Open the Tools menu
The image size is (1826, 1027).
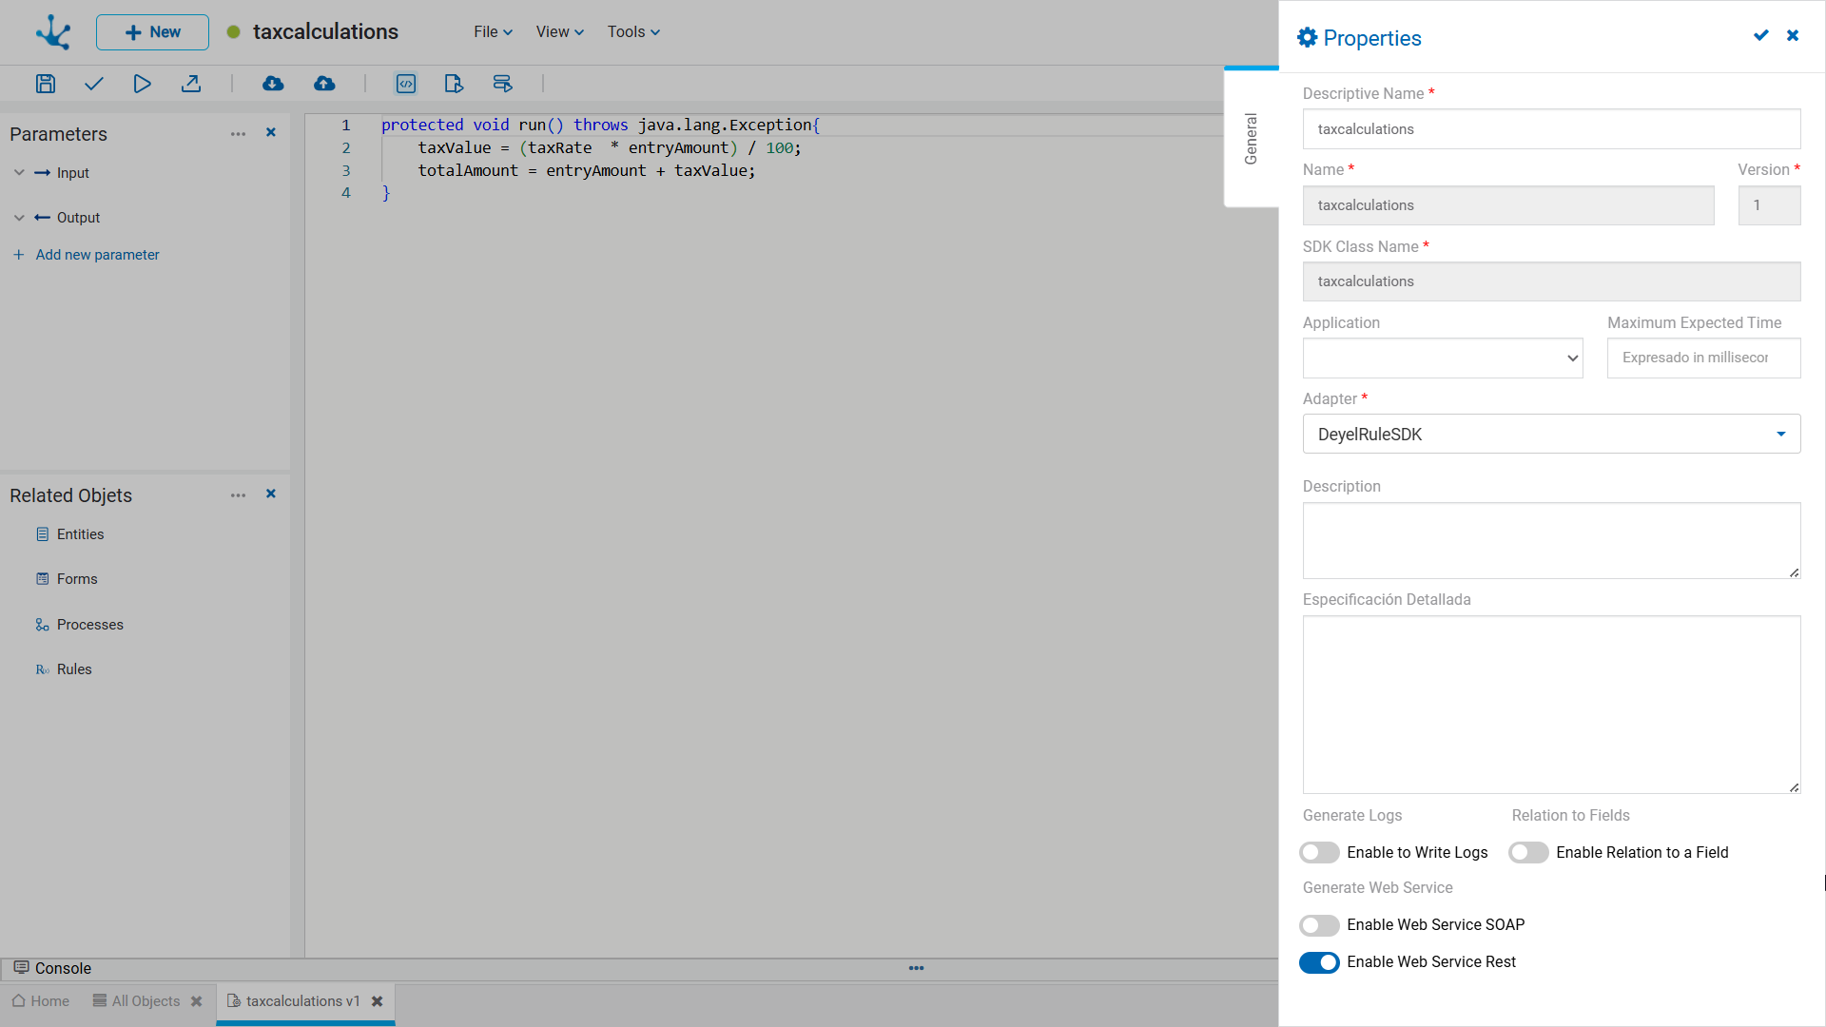click(x=633, y=31)
